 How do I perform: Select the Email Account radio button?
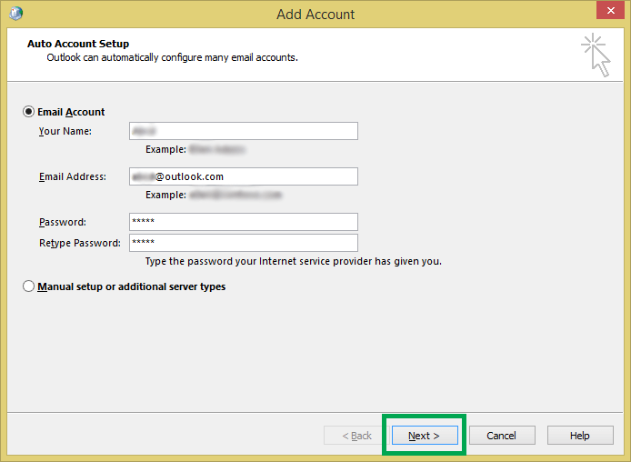click(x=28, y=112)
